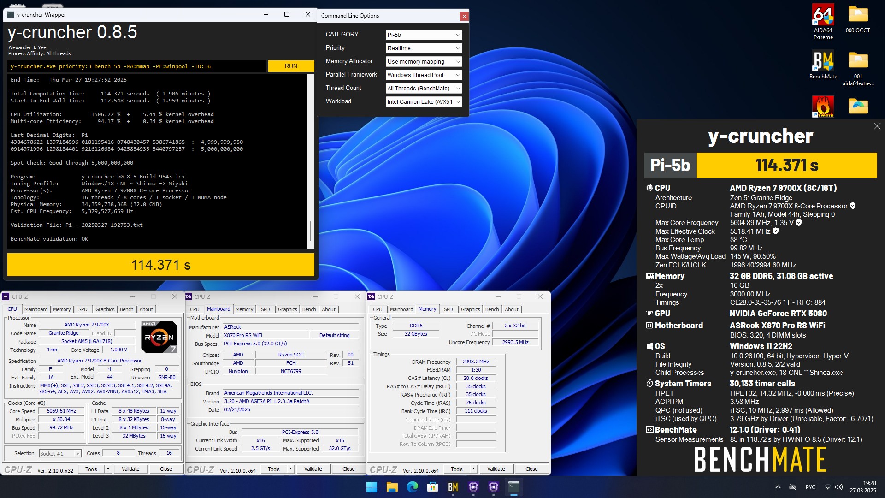Viewport: 885px width, 498px height.
Task: Click Tools button in second CPU-Z window
Action: coord(274,469)
